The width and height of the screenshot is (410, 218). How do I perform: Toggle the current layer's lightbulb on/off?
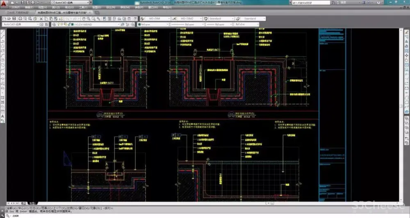pyautogui.click(x=59, y=24)
